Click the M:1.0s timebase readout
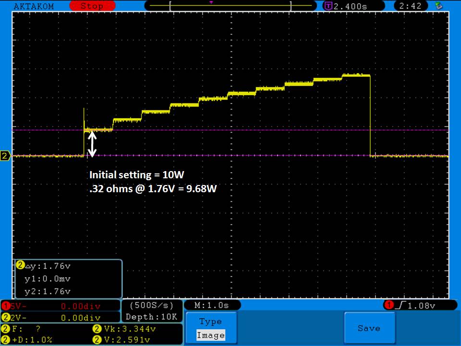Screen dimensions: 461x346 pos(212,306)
